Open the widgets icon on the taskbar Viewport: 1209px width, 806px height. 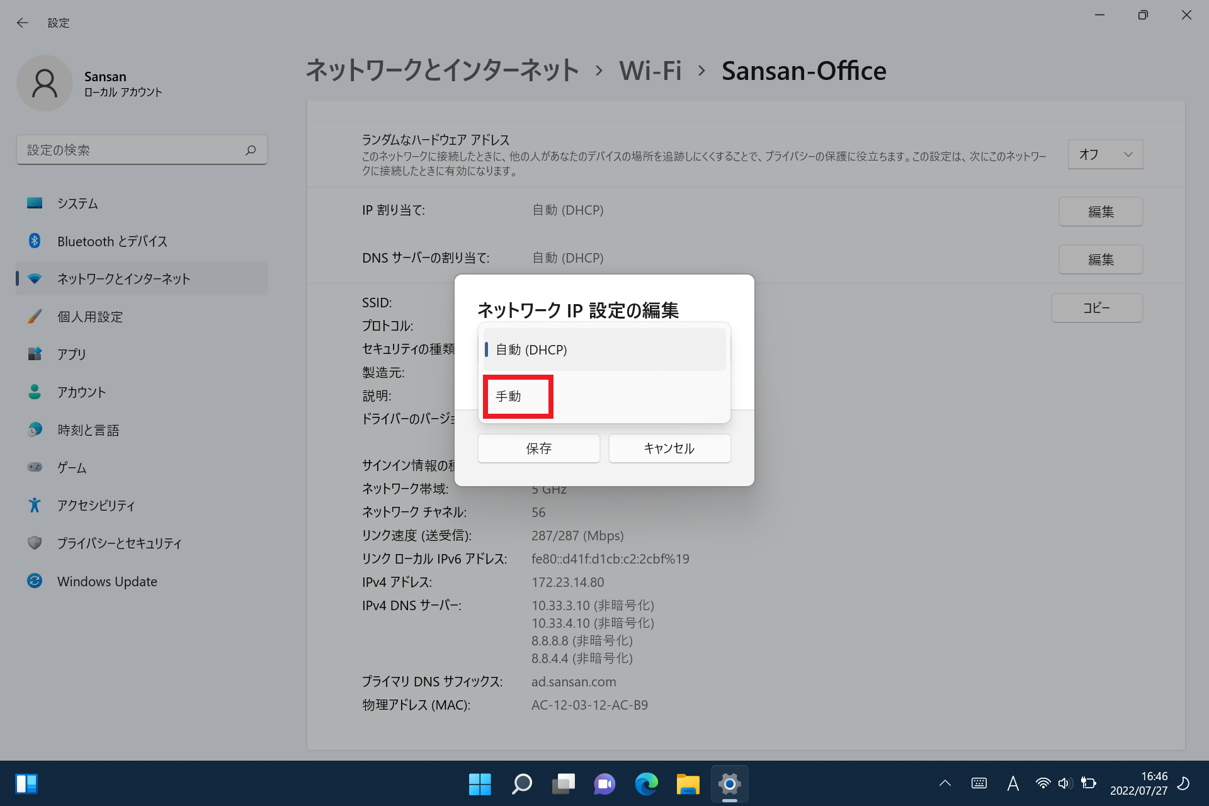pos(26,784)
